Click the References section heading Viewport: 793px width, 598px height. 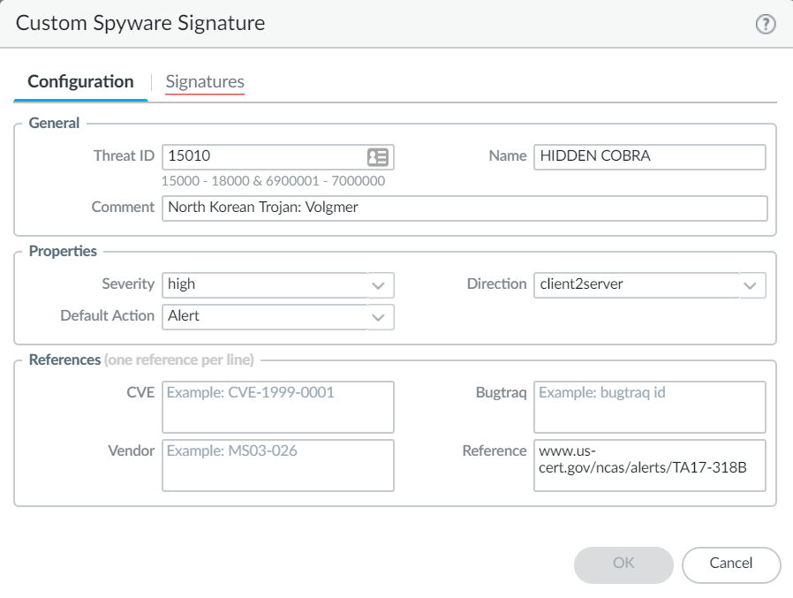point(65,360)
